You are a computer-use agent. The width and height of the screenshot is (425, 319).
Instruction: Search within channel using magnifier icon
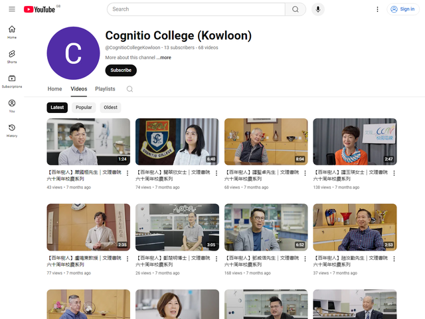tap(130, 89)
